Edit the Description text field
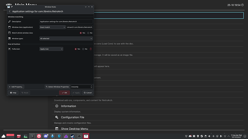Screen dimensions: 248x139 pyautogui.click(x=66, y=21)
